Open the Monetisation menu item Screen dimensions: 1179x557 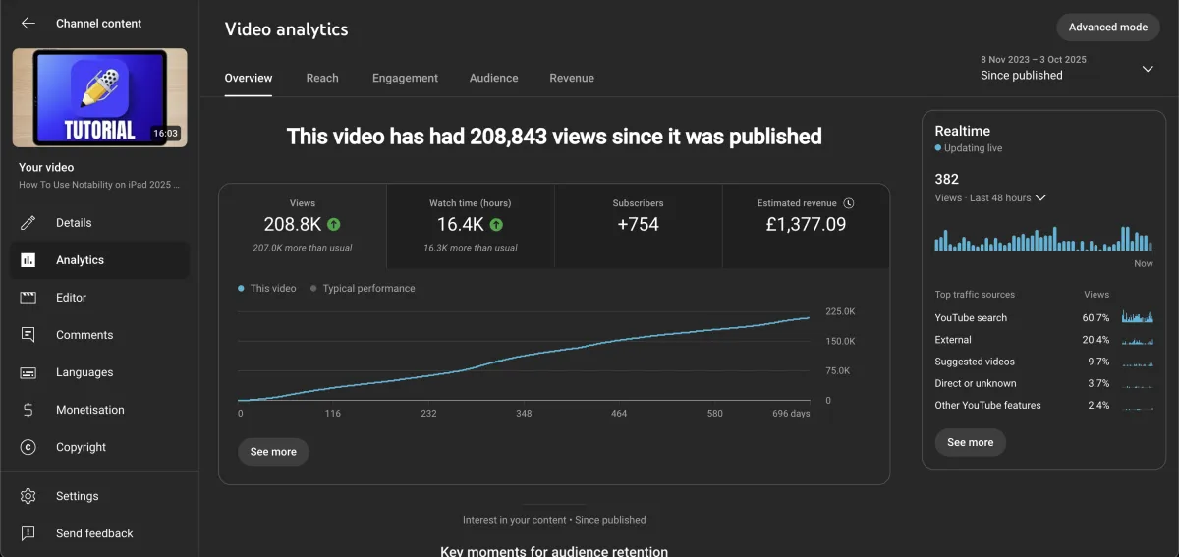coord(99,410)
